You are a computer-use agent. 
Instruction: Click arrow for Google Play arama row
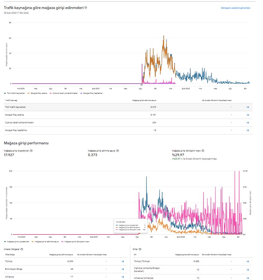[247, 115]
